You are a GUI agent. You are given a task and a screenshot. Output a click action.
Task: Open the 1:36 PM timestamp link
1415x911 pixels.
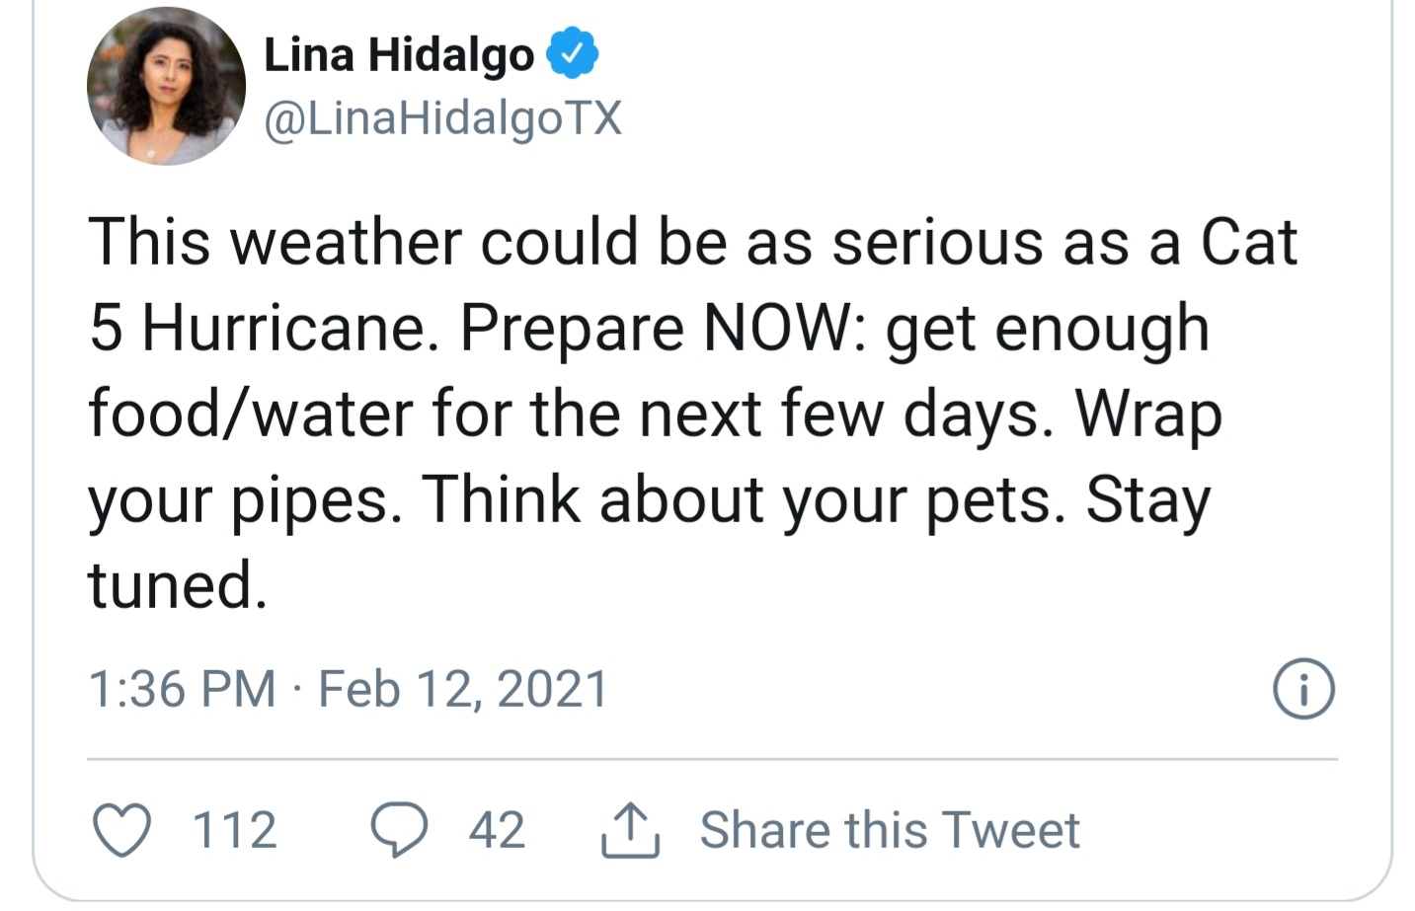tap(182, 689)
